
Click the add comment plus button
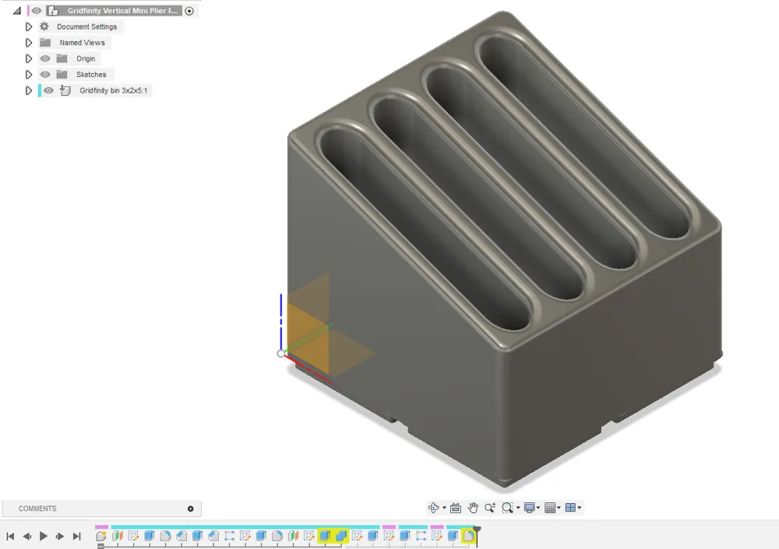[189, 509]
